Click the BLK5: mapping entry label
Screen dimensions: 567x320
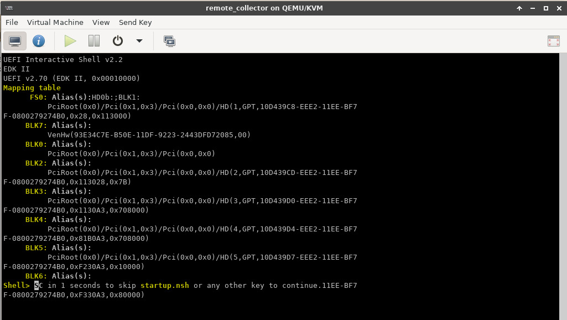click(x=36, y=247)
